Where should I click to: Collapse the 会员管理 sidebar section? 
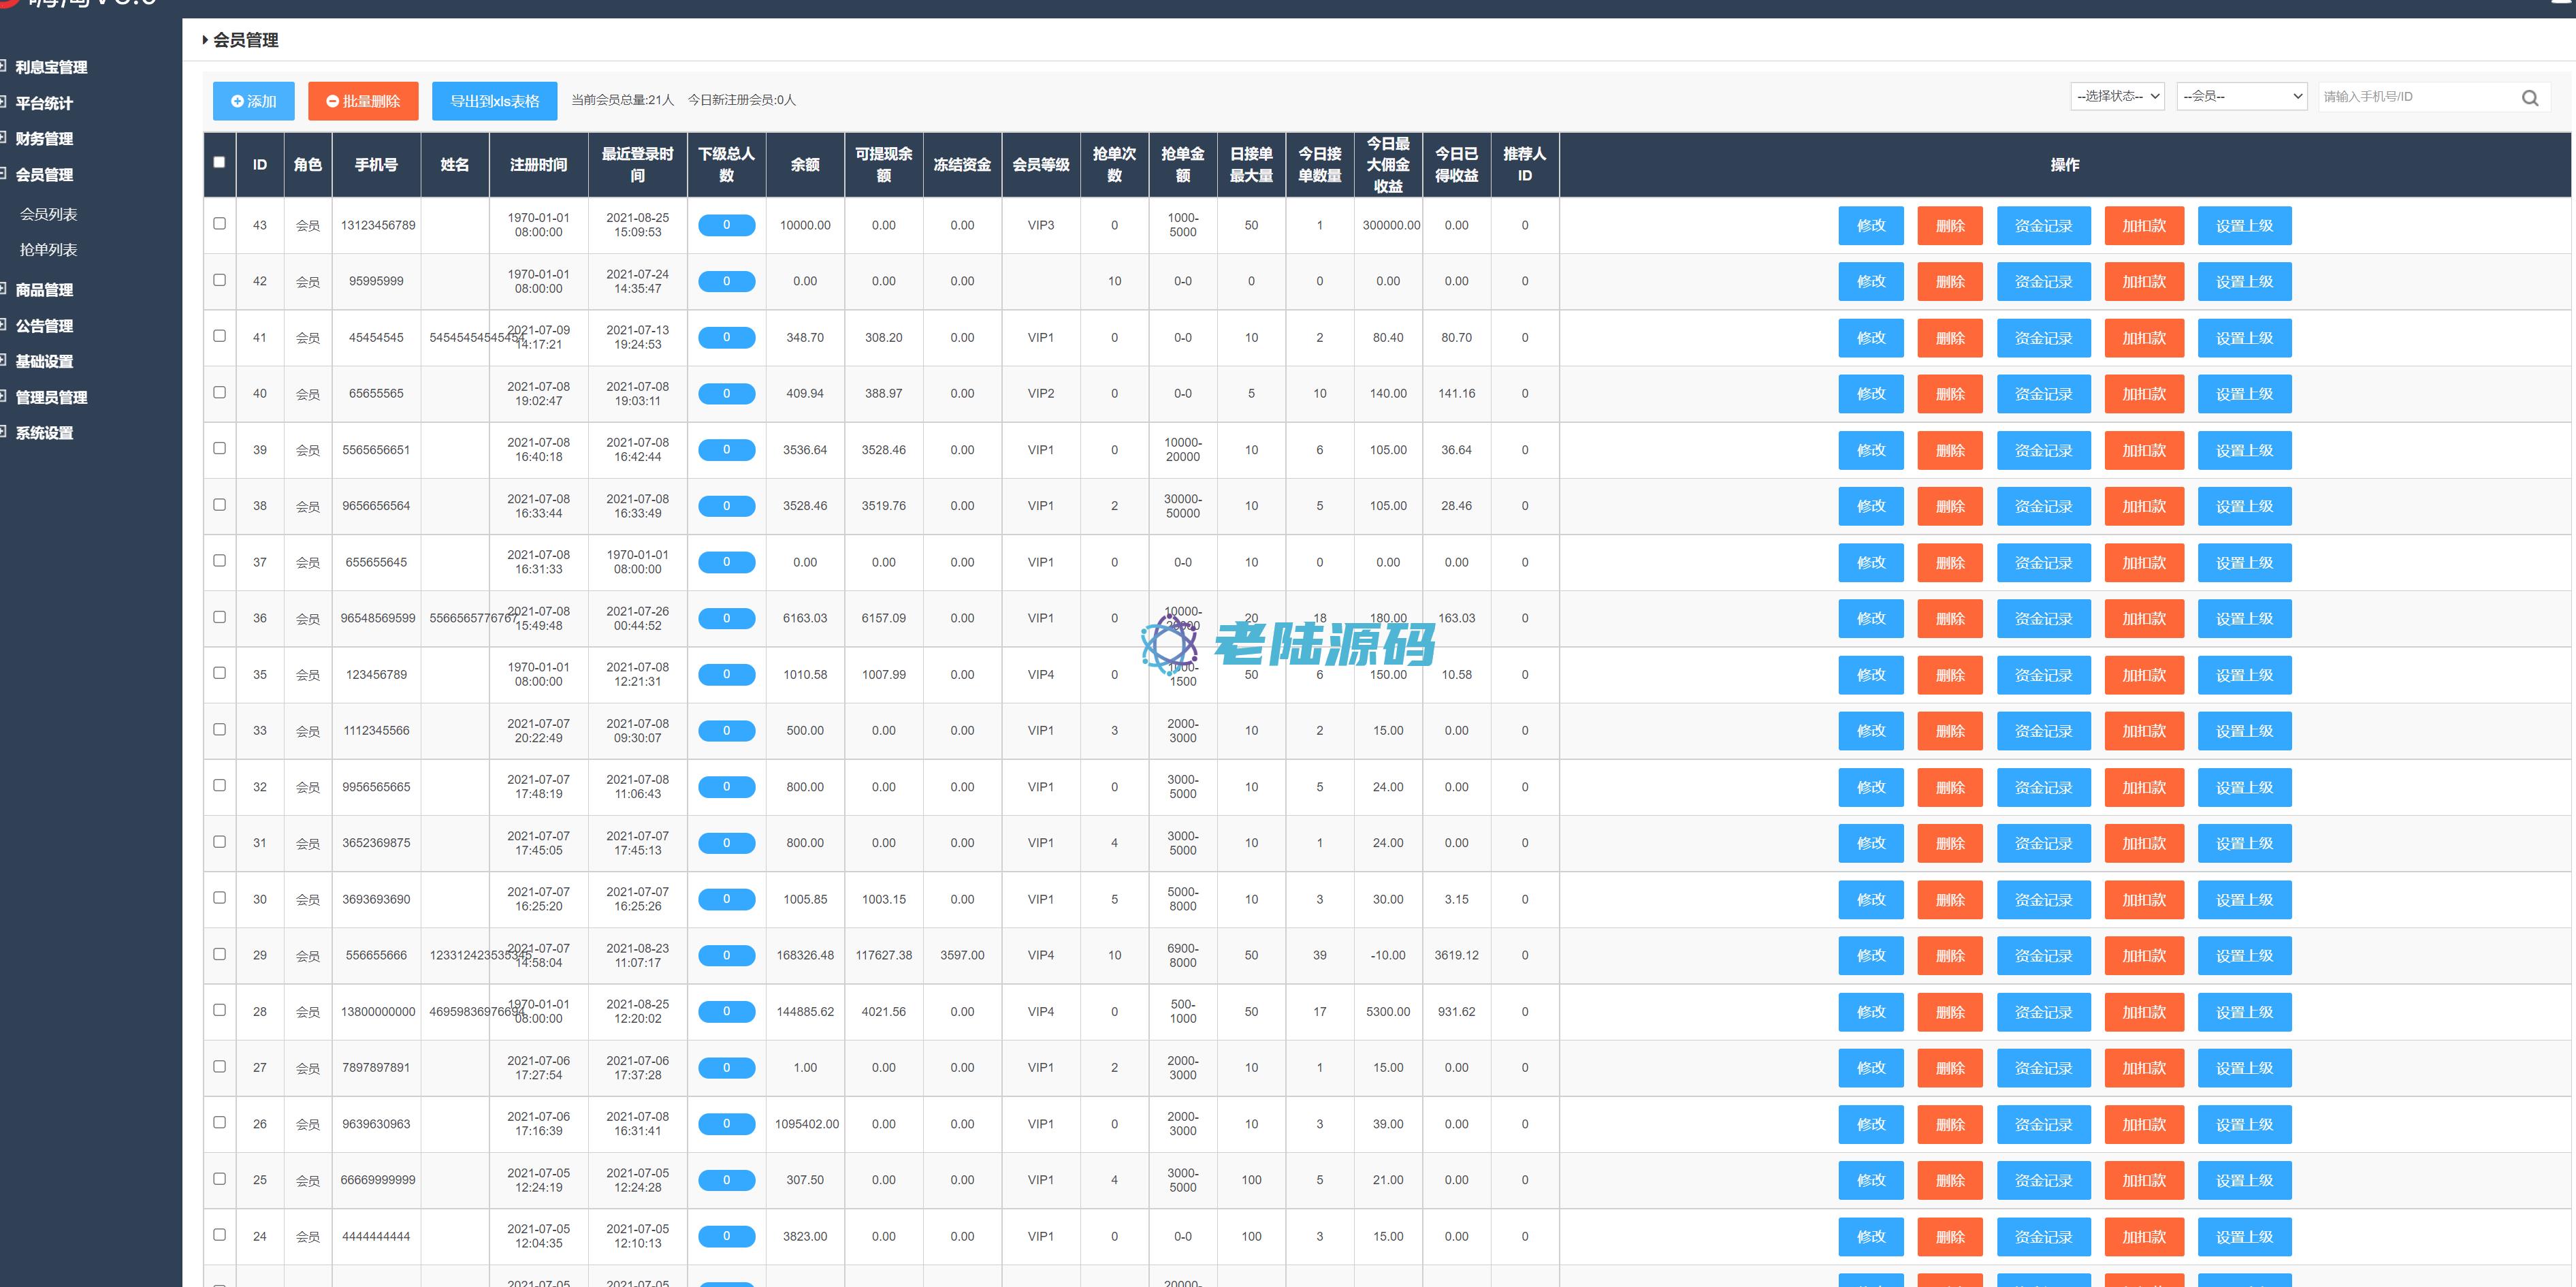point(44,174)
